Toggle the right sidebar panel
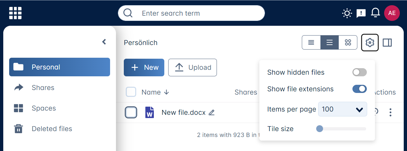This screenshot has width=407, height=151. point(387,43)
